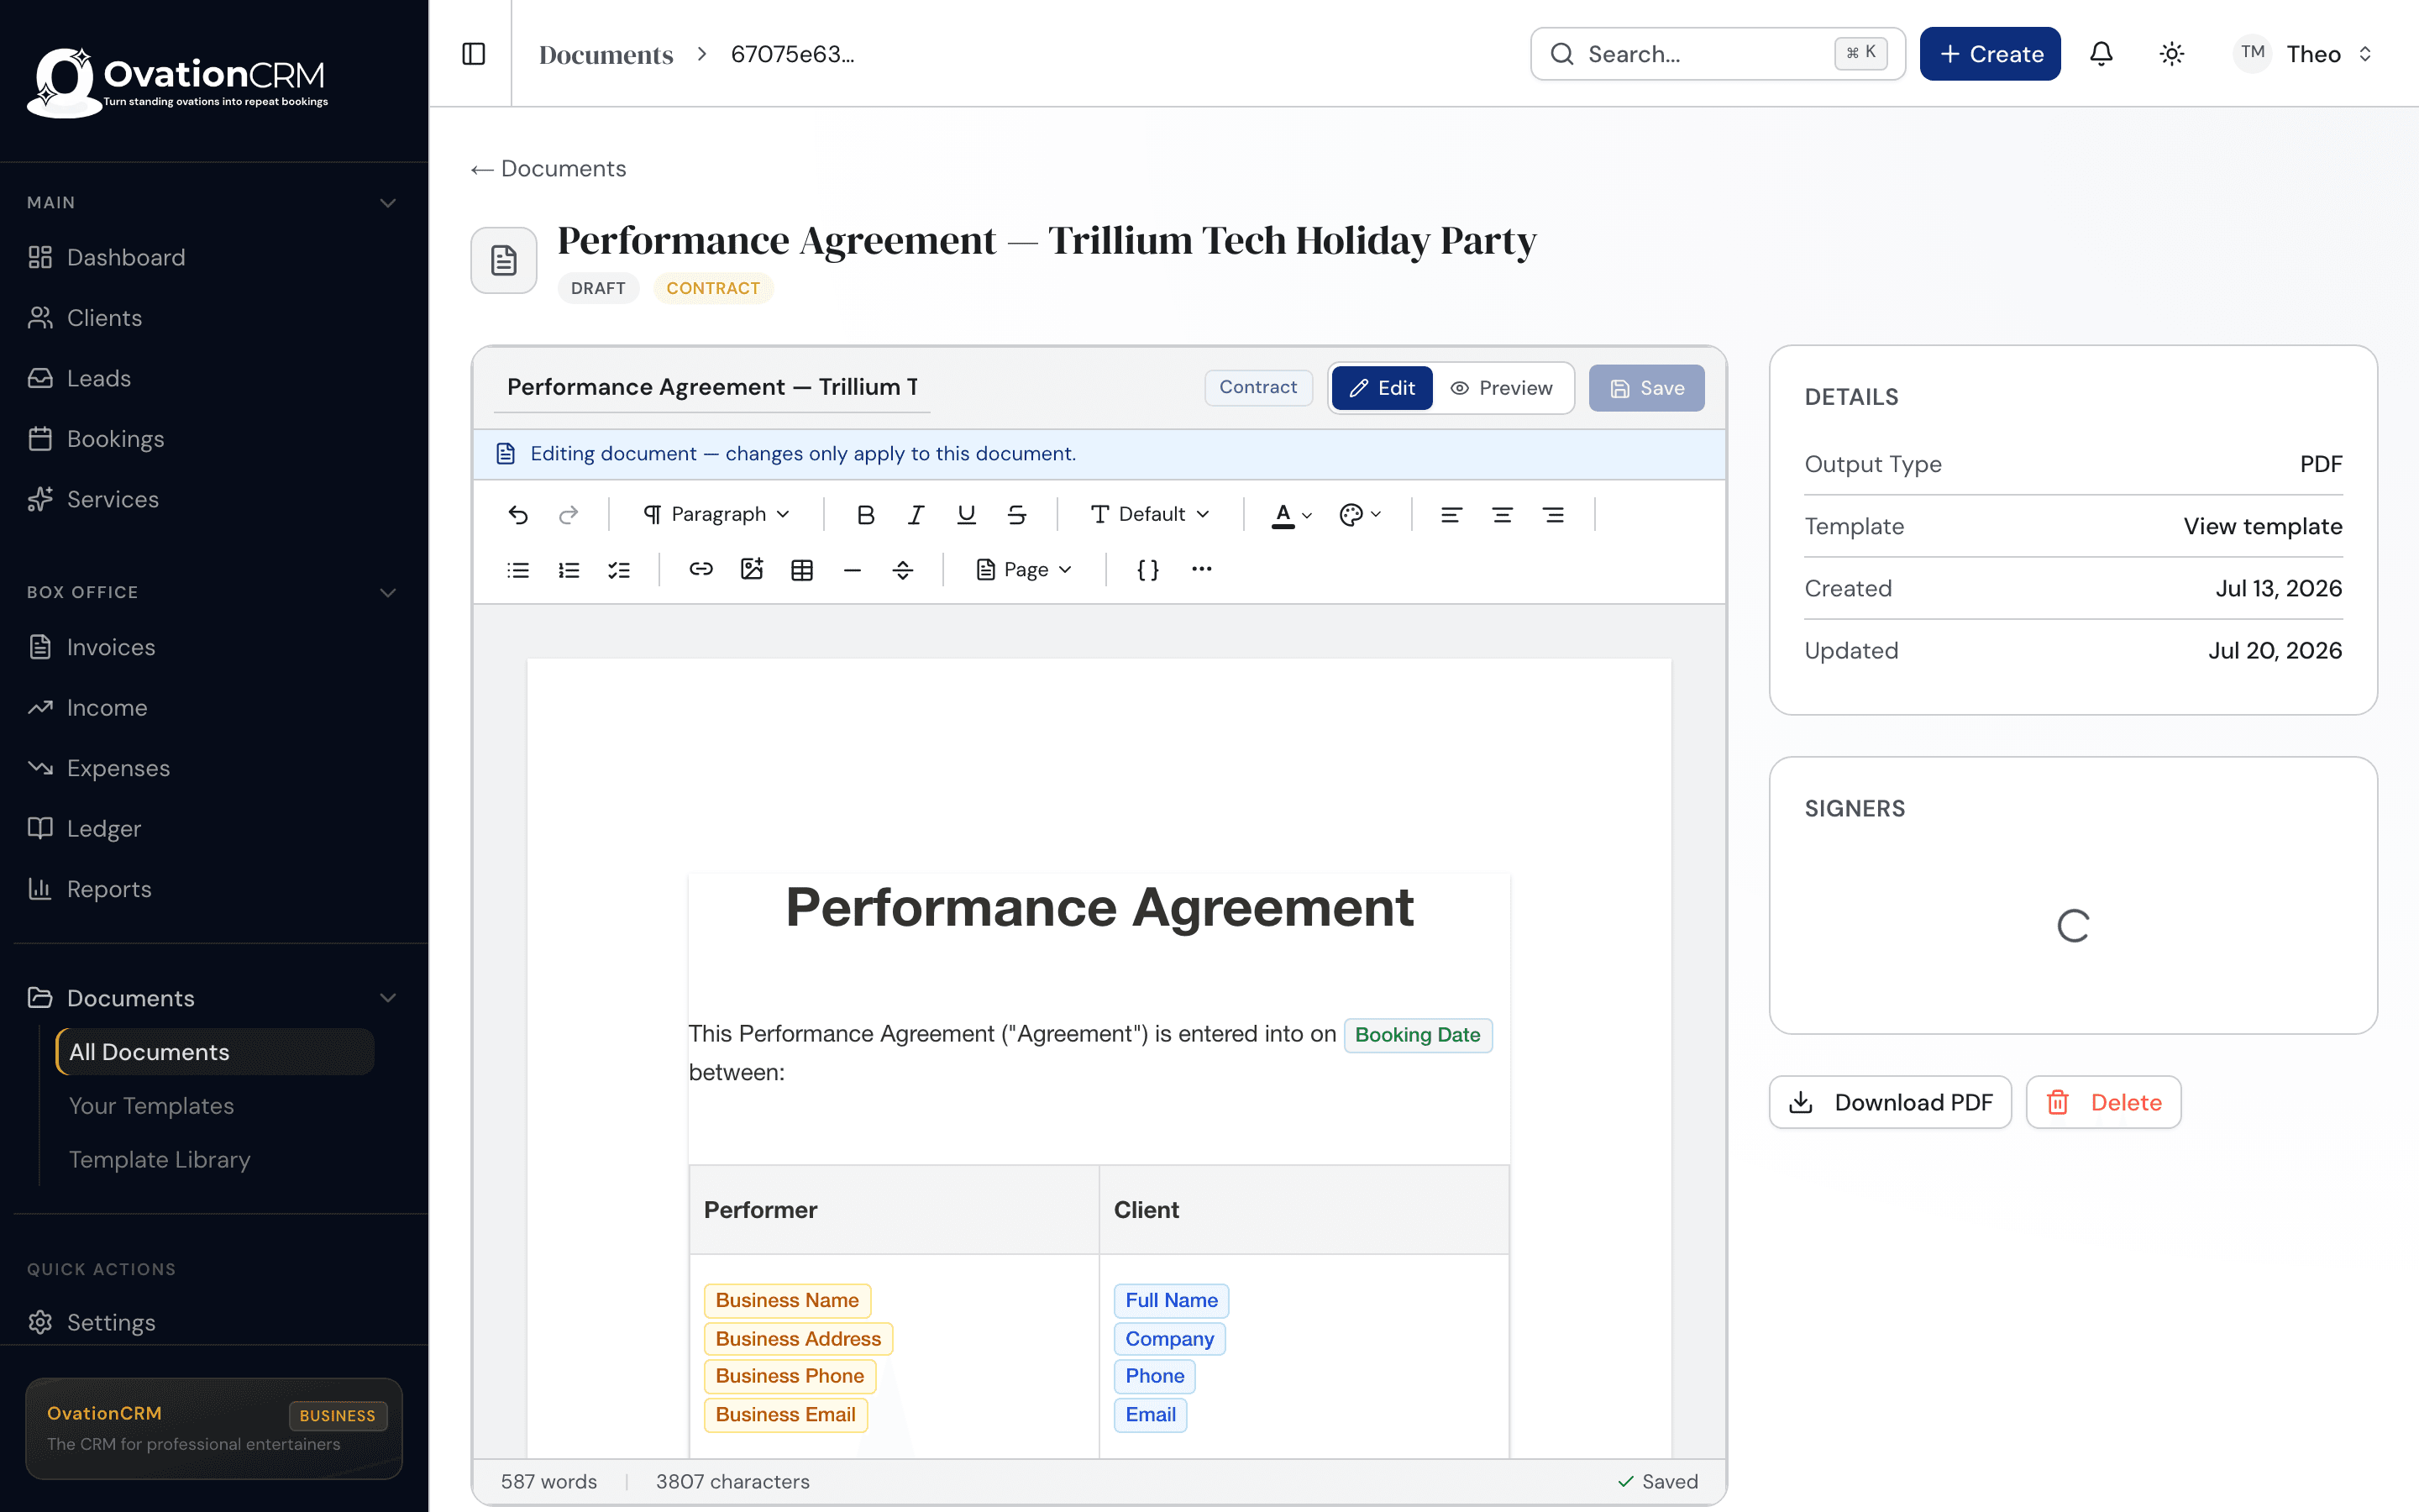Open the notifications bell
2419x1512 pixels.
click(x=2102, y=54)
